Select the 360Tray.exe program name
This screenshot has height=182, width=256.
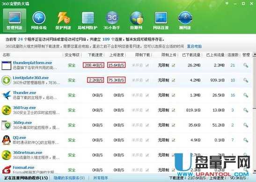click(x=24, y=108)
